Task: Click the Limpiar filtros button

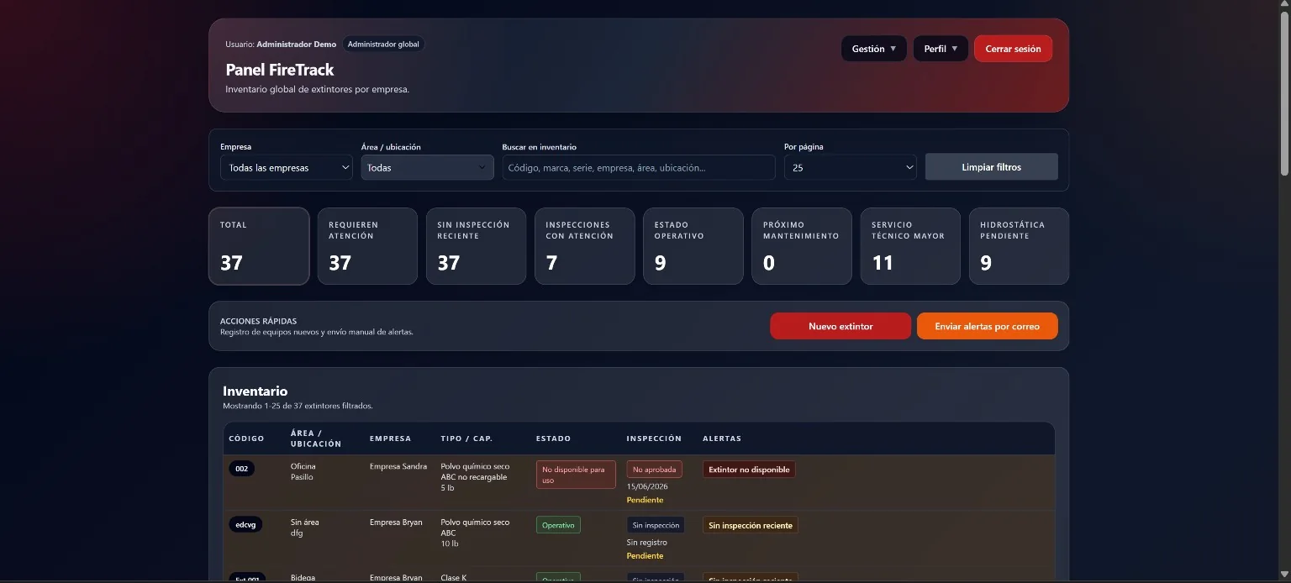Action: click(x=992, y=167)
